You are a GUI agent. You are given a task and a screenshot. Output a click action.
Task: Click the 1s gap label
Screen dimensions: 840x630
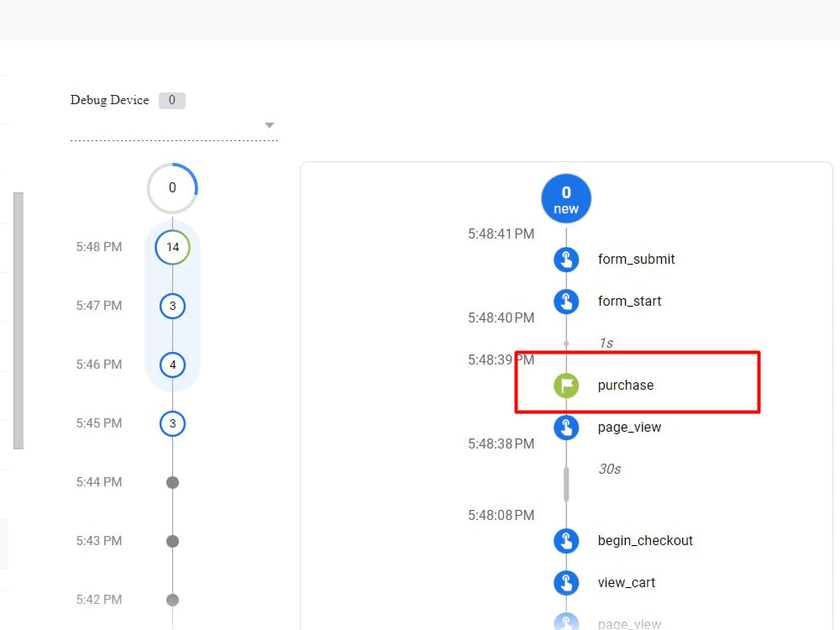(606, 343)
